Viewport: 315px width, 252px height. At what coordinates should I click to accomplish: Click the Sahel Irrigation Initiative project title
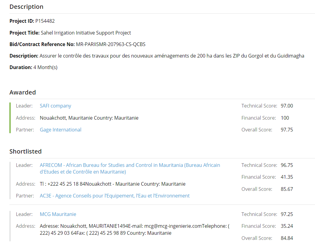(x=86, y=33)
